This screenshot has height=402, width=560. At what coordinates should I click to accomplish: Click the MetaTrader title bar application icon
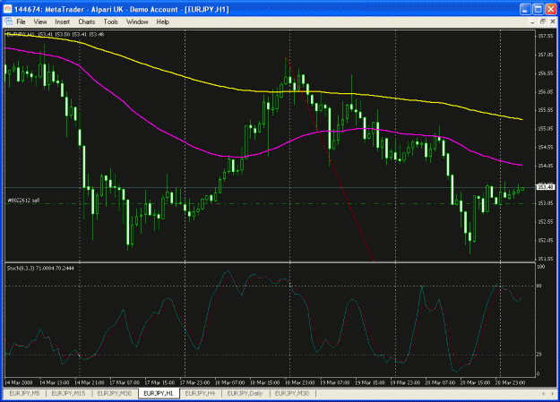coord(7,9)
